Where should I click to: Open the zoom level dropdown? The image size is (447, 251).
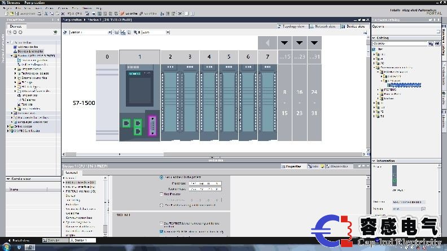[168, 32]
